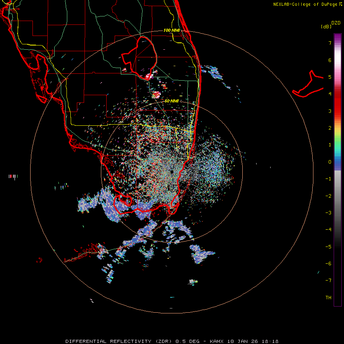The image size is (344, 344).
Task: Click the -5 value on color scale
Action: tap(328, 247)
